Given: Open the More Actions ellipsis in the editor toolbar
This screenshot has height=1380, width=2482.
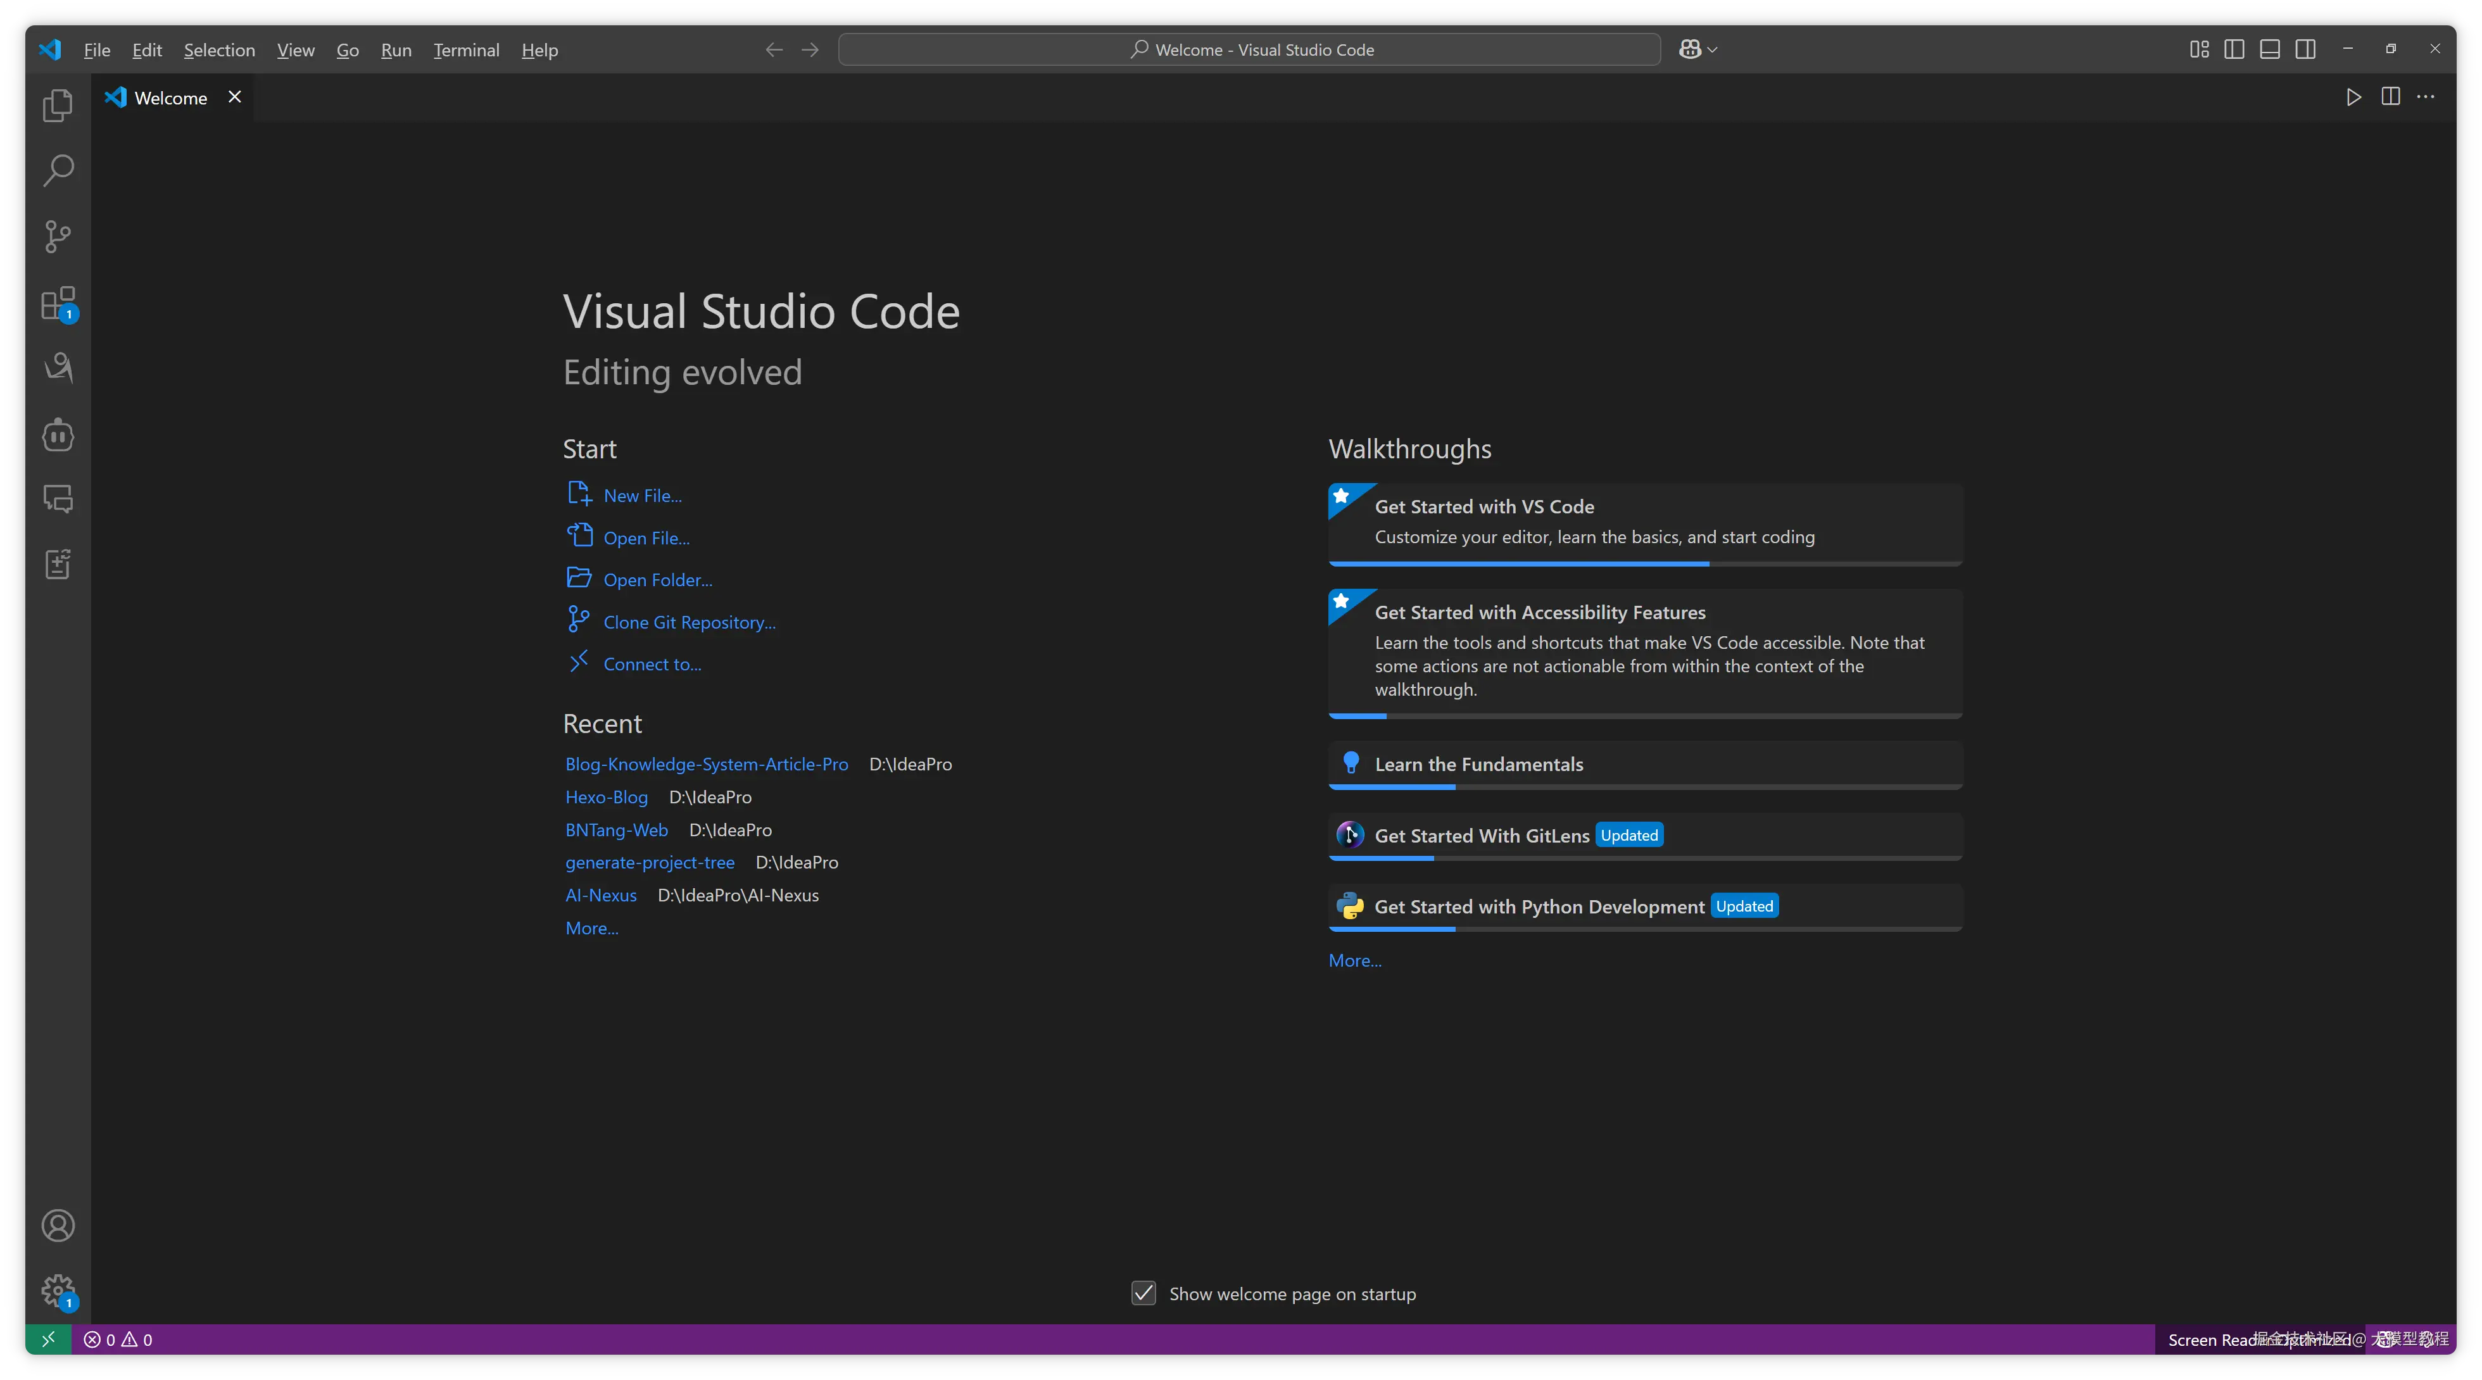Looking at the screenshot, I should 2426,97.
